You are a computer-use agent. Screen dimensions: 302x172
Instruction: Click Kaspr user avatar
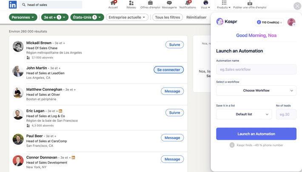click(x=291, y=22)
